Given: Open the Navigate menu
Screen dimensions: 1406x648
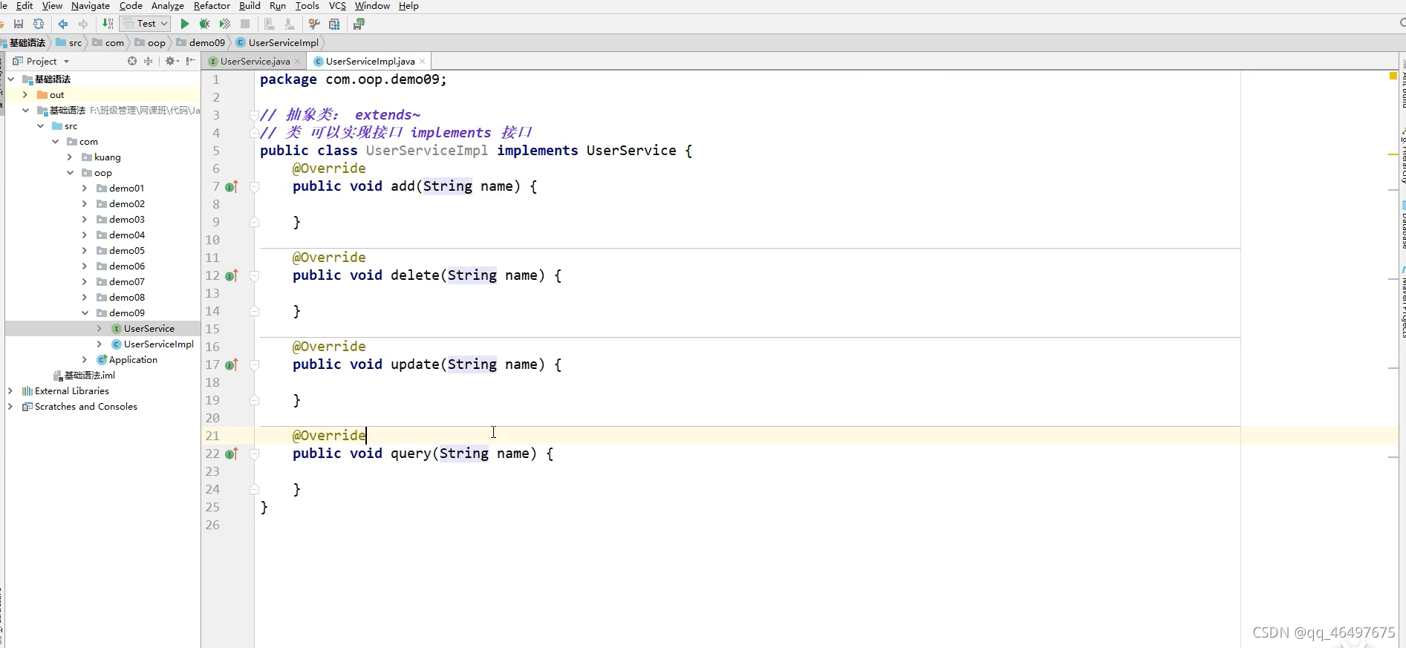Looking at the screenshot, I should 91,6.
